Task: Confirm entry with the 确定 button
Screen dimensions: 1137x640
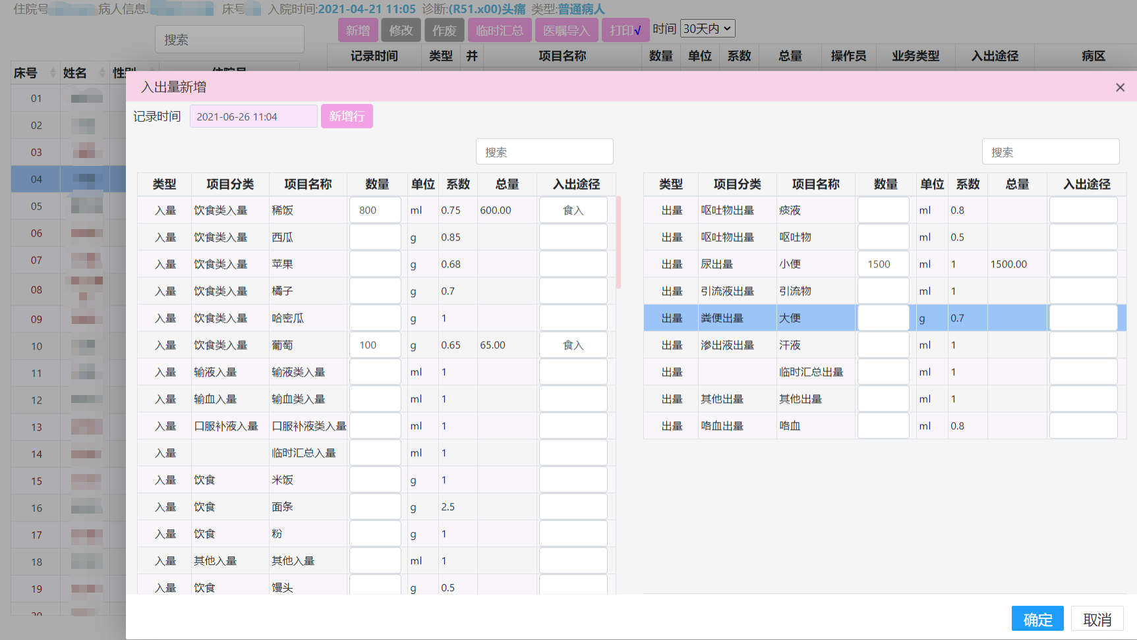Action: coord(1037,618)
